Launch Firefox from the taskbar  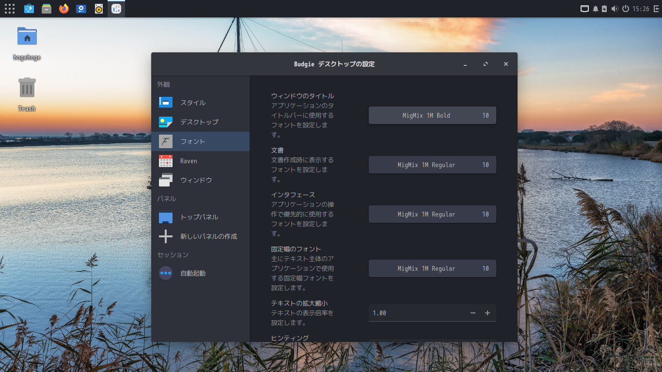tap(63, 8)
